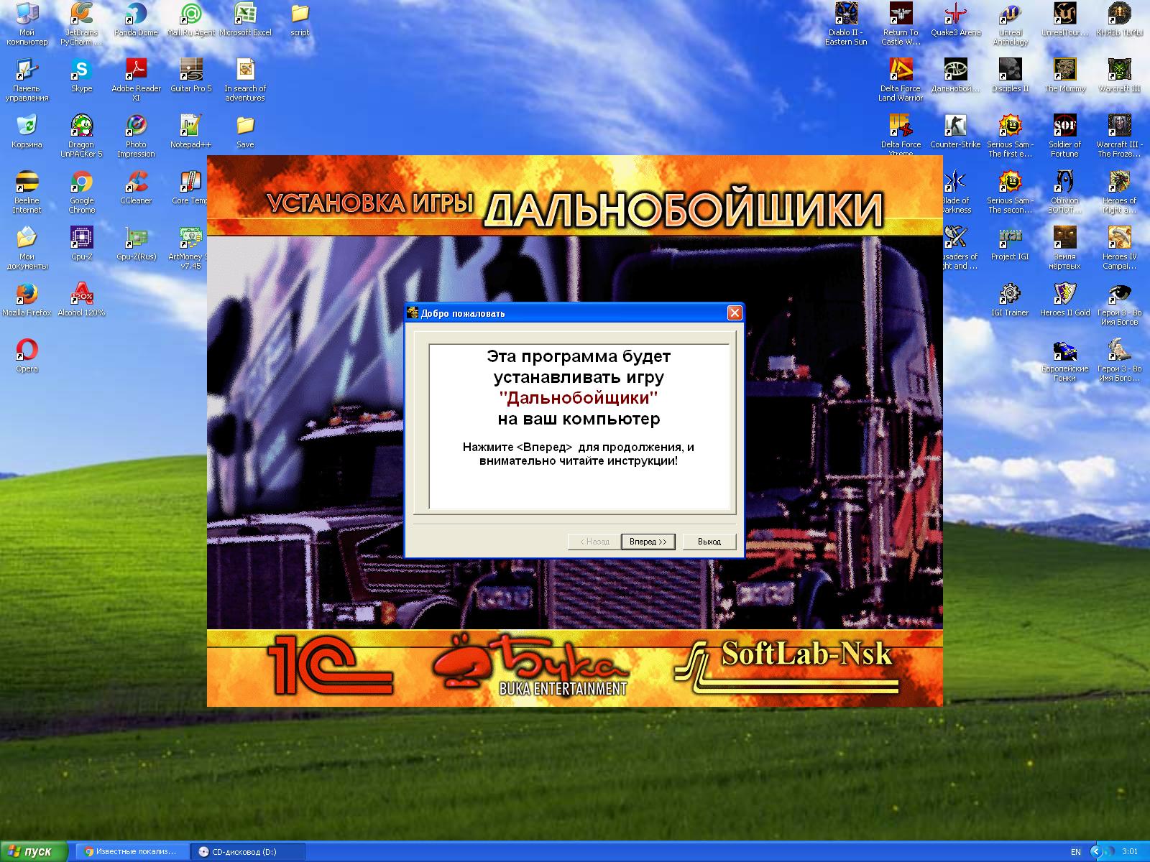Open Soldier of Fortune desktop icon
This screenshot has width=1150, height=862.
pos(1064,136)
